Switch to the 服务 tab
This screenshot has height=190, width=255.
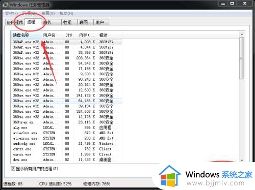[52, 22]
